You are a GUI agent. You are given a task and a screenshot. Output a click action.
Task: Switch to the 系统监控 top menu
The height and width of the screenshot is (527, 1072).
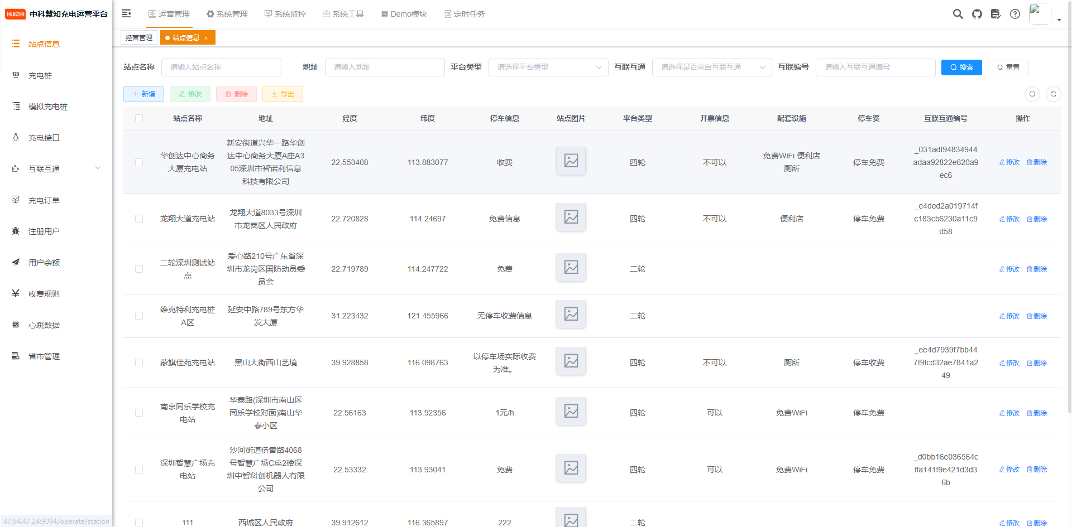[285, 14]
